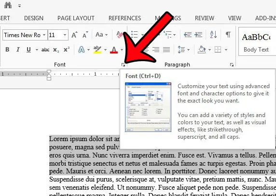Screen dimensions: 276x196
Task: Click the Shading paint bucket icon
Action: [x=202, y=50]
